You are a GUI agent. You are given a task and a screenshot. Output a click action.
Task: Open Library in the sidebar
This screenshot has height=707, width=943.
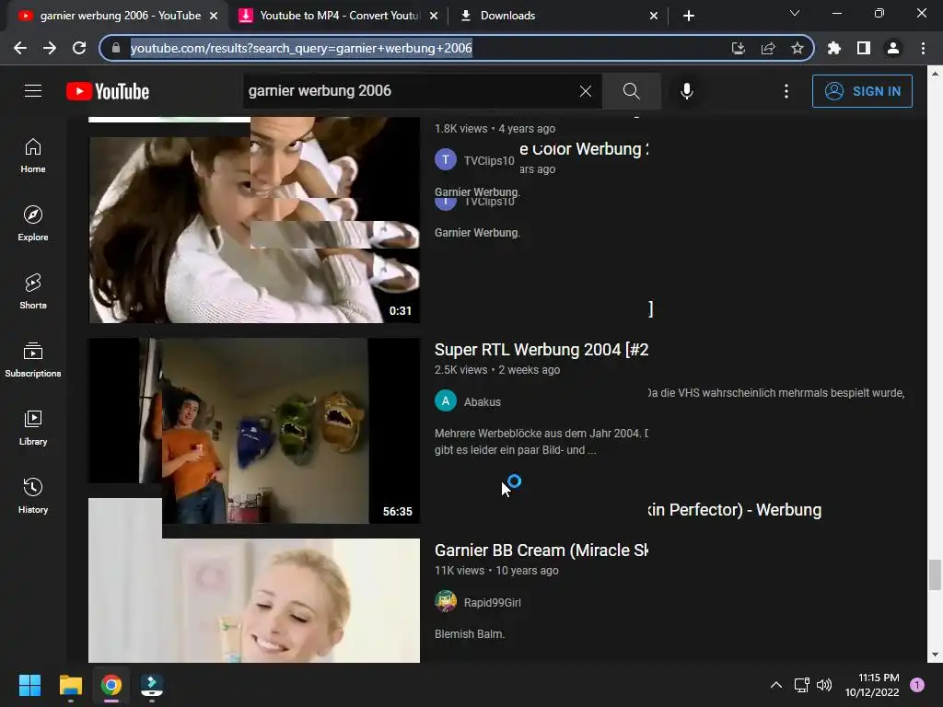[33, 427]
